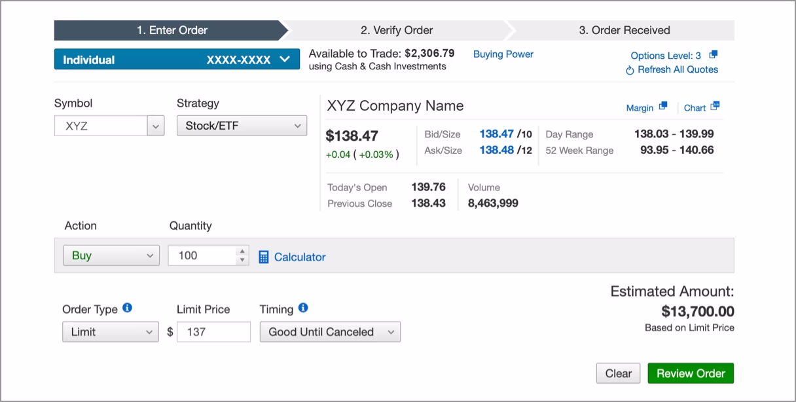Click the Calculator icon next to Quantity
Image resolution: width=796 pixels, height=402 pixels.
(x=264, y=257)
